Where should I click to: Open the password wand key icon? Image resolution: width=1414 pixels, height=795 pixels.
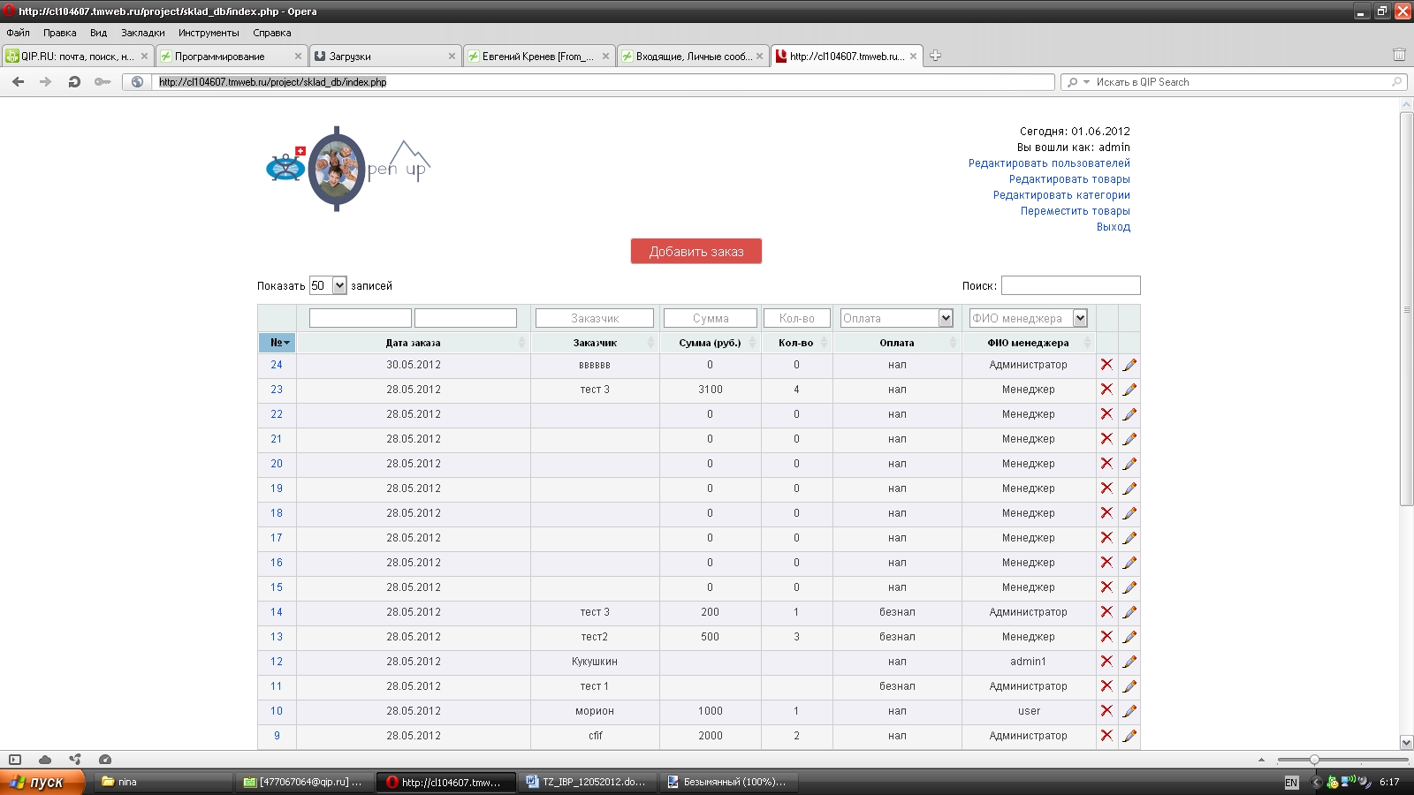[103, 81]
